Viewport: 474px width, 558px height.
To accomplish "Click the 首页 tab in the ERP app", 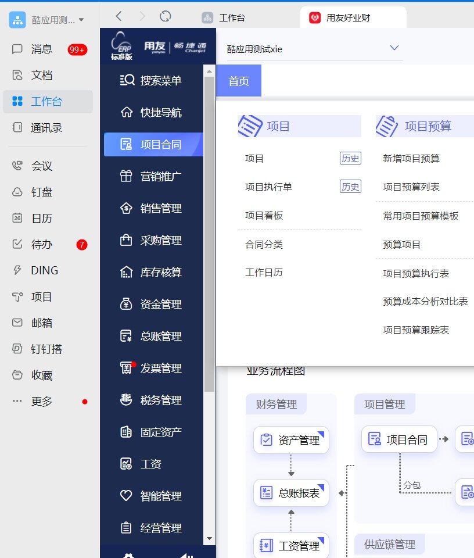I will (x=238, y=81).
